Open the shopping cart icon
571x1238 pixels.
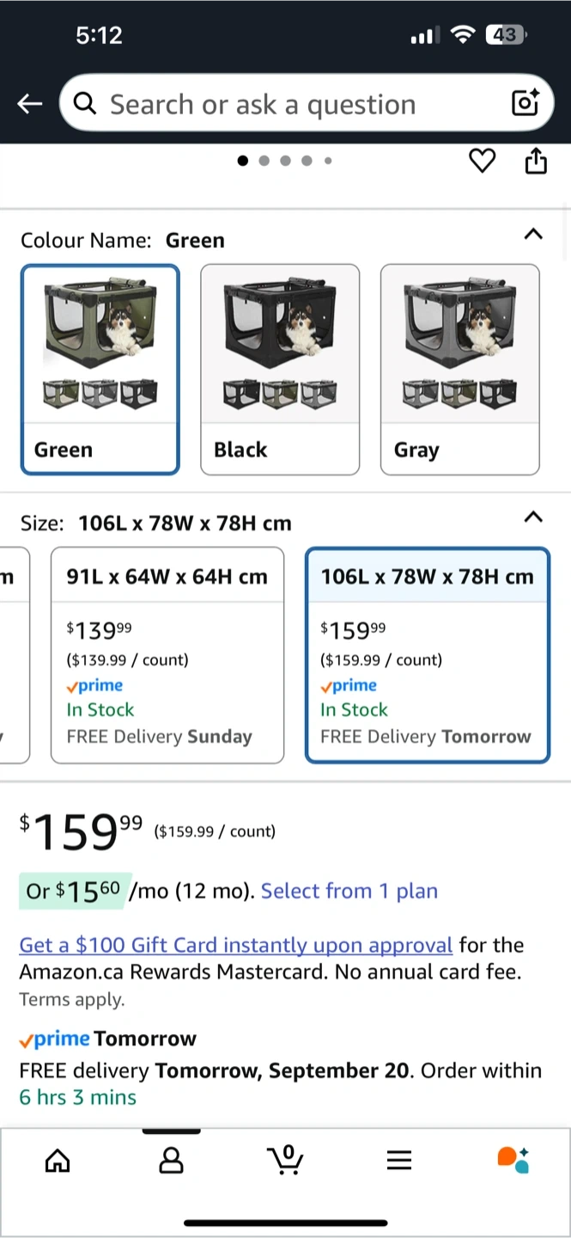(x=285, y=1161)
